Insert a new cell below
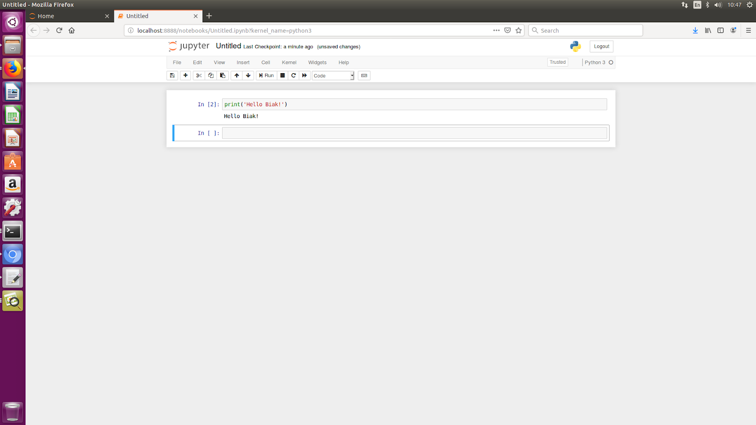756x425 pixels. pyautogui.click(x=185, y=75)
